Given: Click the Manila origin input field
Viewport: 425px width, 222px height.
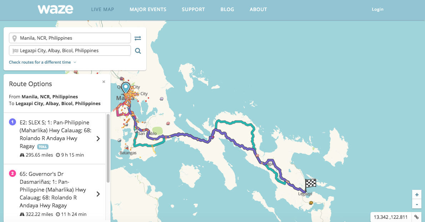Looking at the screenshot, I should coord(70,38).
